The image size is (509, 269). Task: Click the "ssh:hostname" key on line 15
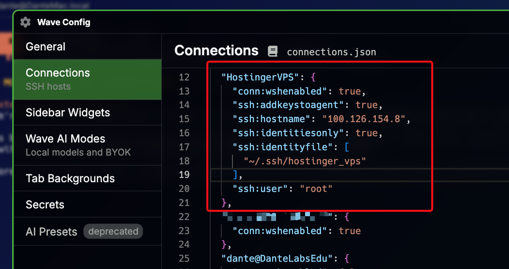click(x=271, y=119)
